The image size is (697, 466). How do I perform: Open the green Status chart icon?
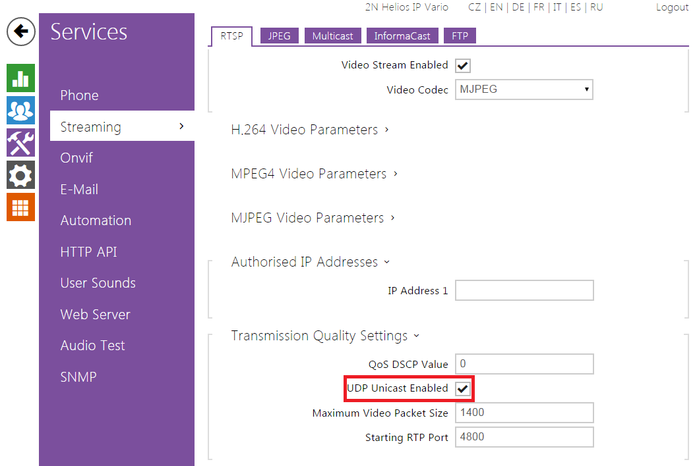(x=21, y=78)
